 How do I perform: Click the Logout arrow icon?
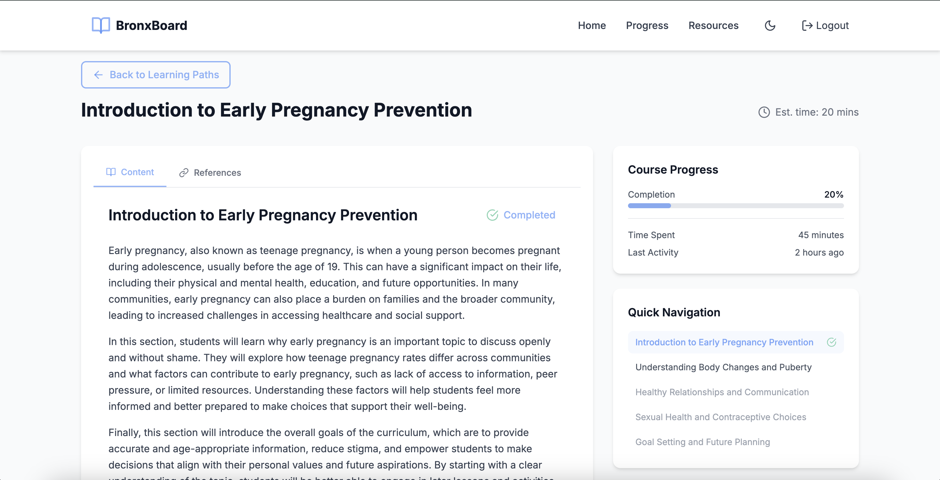tap(807, 26)
